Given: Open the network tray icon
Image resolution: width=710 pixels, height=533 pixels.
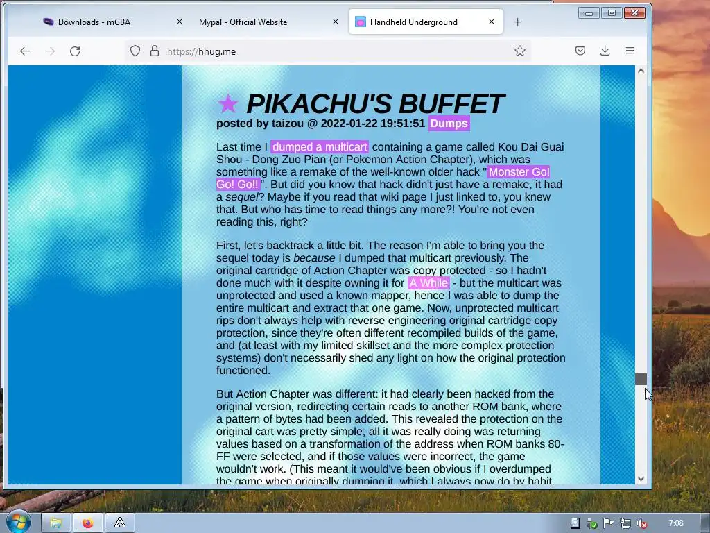Looking at the screenshot, I should [625, 523].
